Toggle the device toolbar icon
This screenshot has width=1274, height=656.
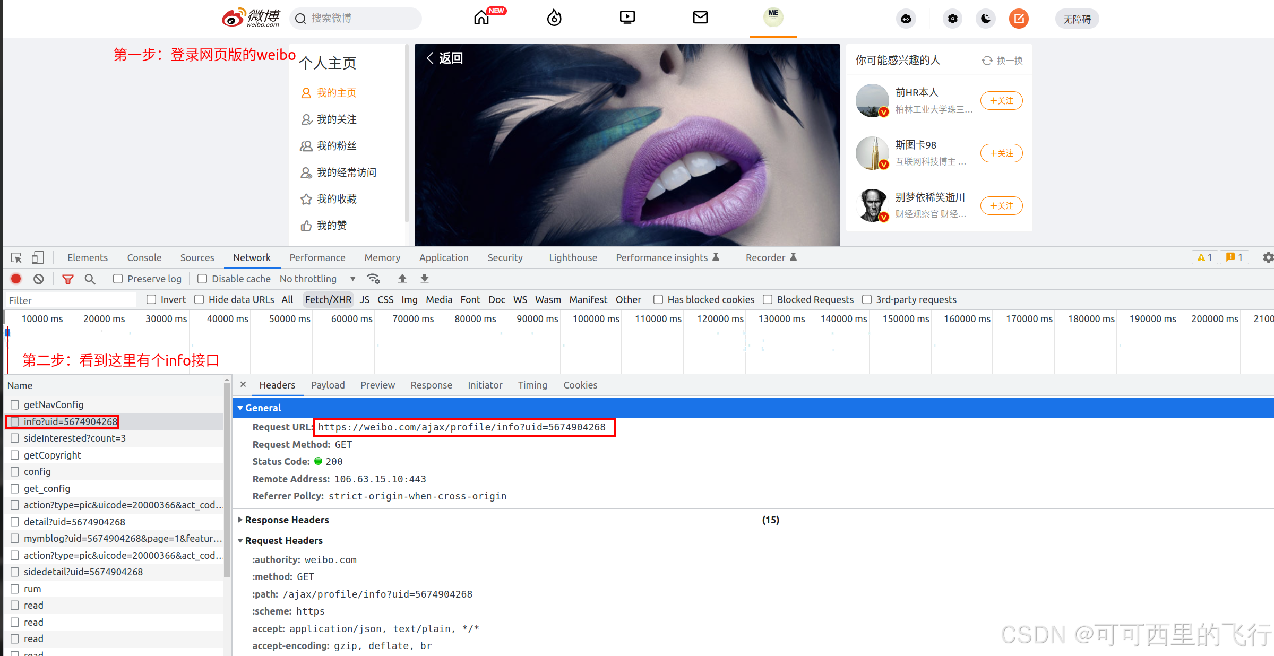click(37, 258)
